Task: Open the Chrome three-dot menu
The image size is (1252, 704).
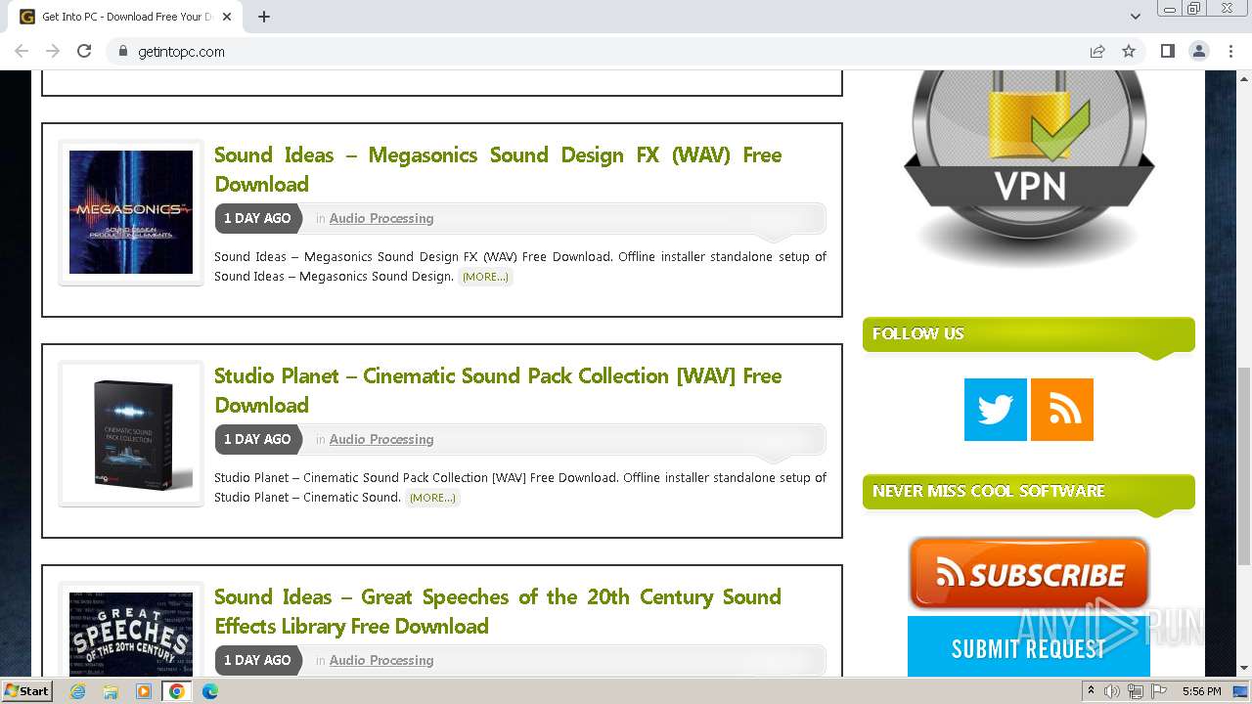Action: click(x=1230, y=51)
